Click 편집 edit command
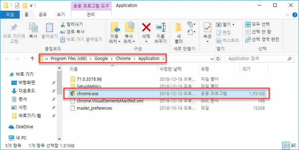The image size is (299, 150). tap(224, 32)
